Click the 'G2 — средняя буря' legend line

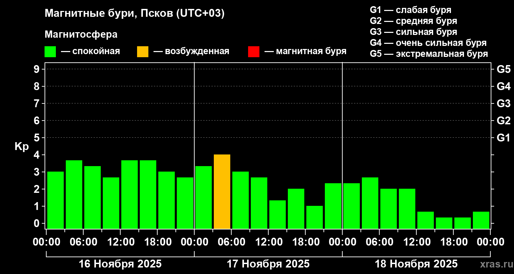coord(414,21)
